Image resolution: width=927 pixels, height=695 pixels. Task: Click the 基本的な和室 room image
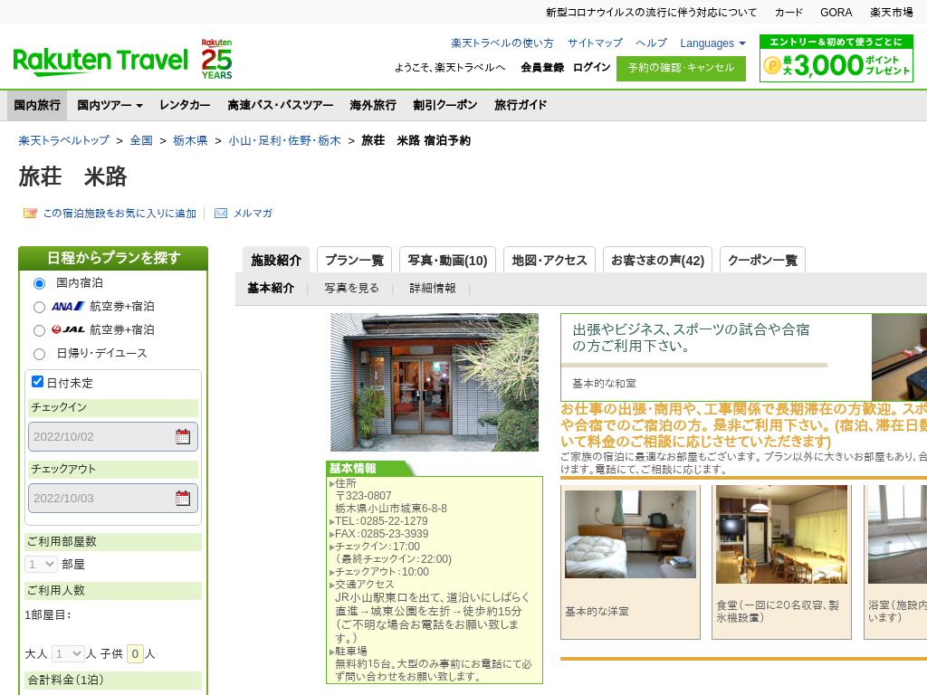point(899,357)
